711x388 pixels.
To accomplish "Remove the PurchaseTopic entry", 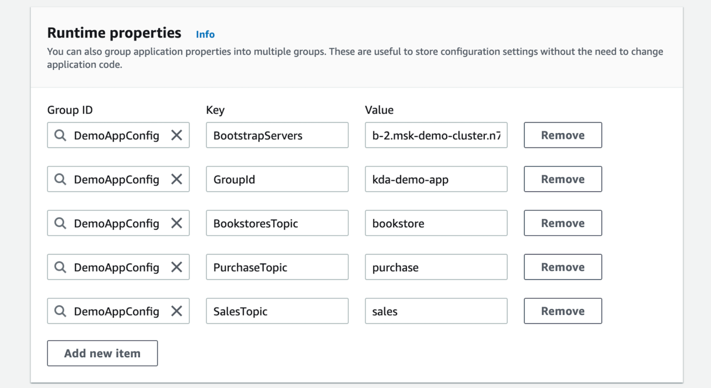I will click(x=562, y=267).
